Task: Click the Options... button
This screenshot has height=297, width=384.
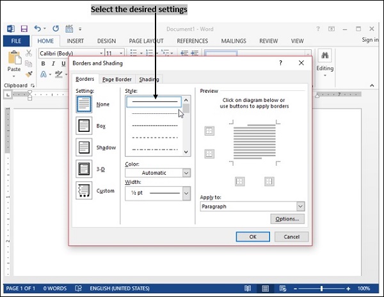Action: 287,219
